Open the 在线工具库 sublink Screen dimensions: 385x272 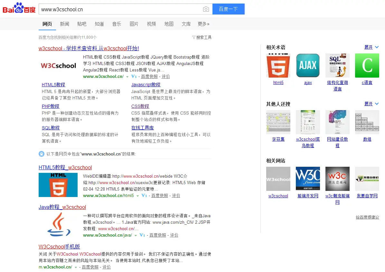[142, 128]
